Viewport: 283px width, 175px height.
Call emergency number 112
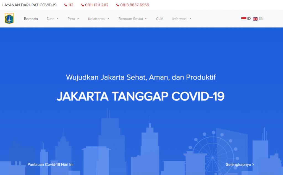click(71, 5)
